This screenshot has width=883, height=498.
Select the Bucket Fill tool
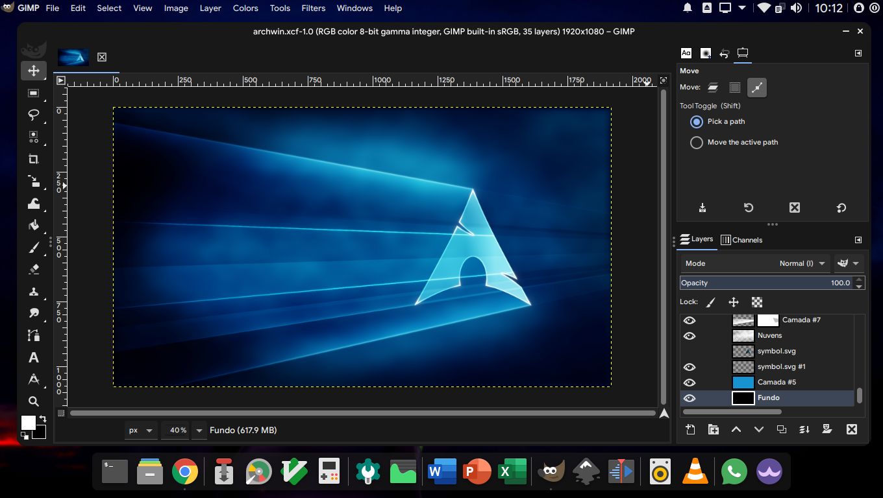pyautogui.click(x=34, y=225)
